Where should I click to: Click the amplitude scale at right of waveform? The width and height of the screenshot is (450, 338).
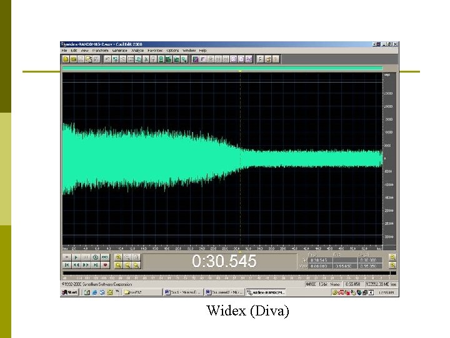pyautogui.click(x=389, y=158)
